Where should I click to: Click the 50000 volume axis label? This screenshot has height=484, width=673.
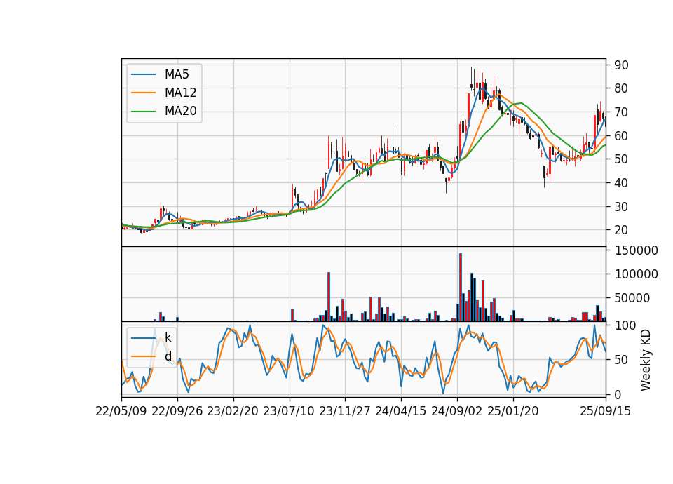pyautogui.click(x=632, y=298)
